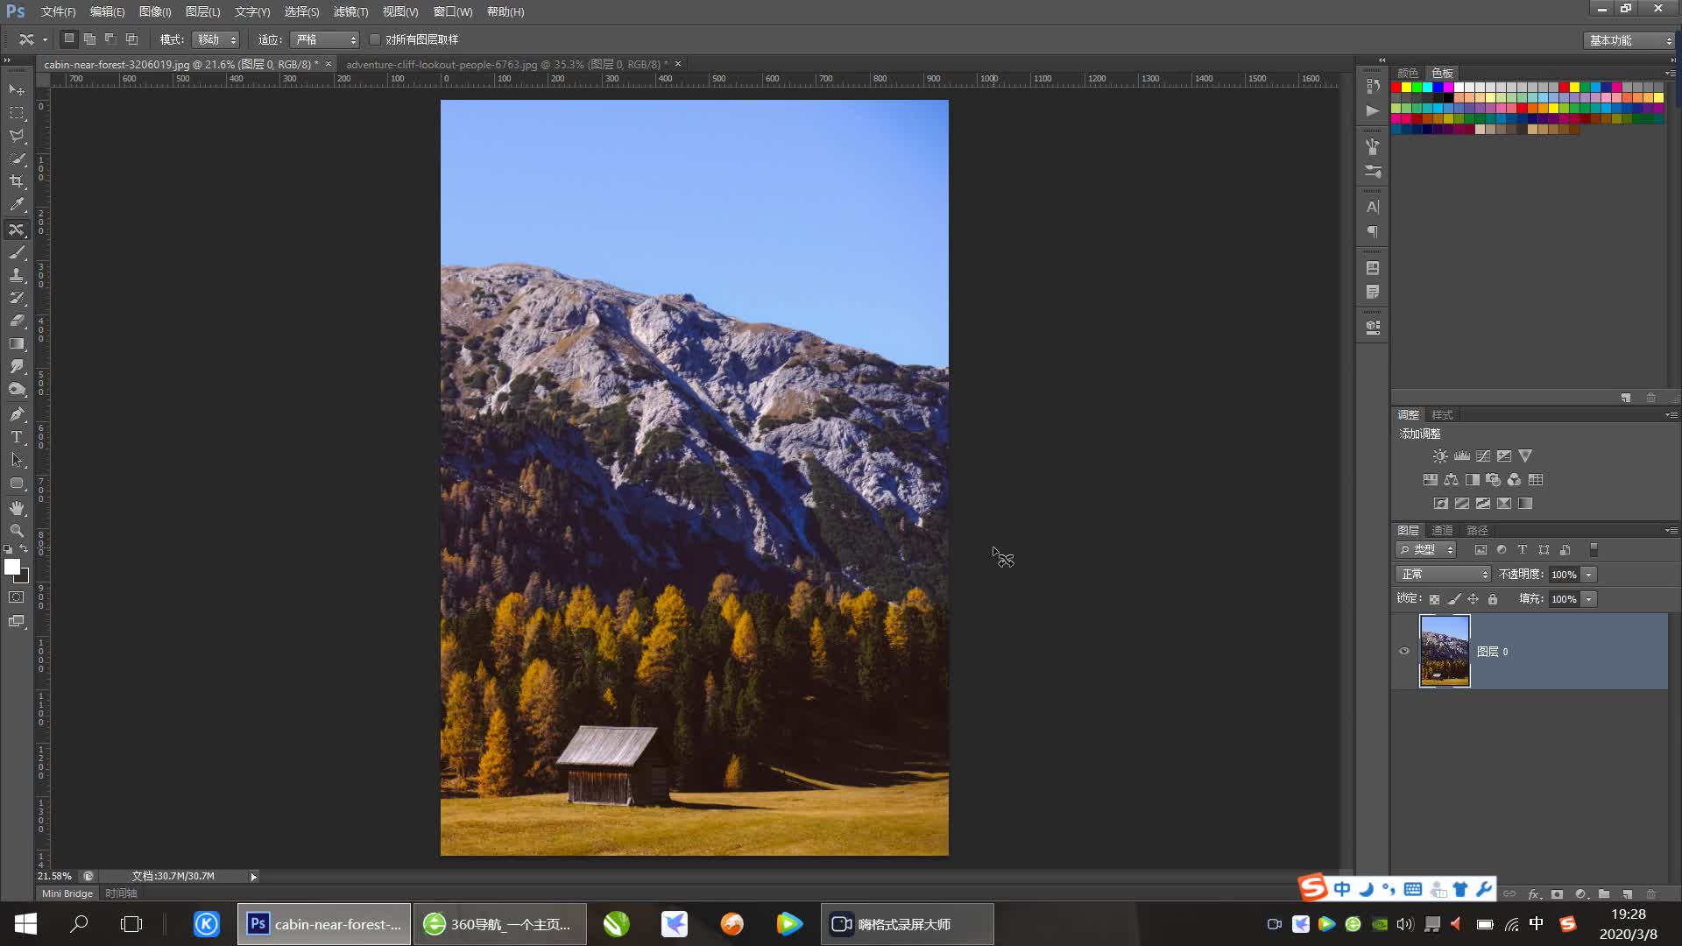Enable 对所有图层取样 checkbox
1682x946 pixels.
coord(375,39)
